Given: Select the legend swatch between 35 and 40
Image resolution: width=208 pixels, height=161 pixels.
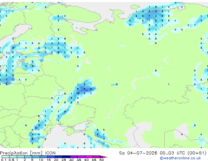Looking at the screenshot, I should pos(81,157).
